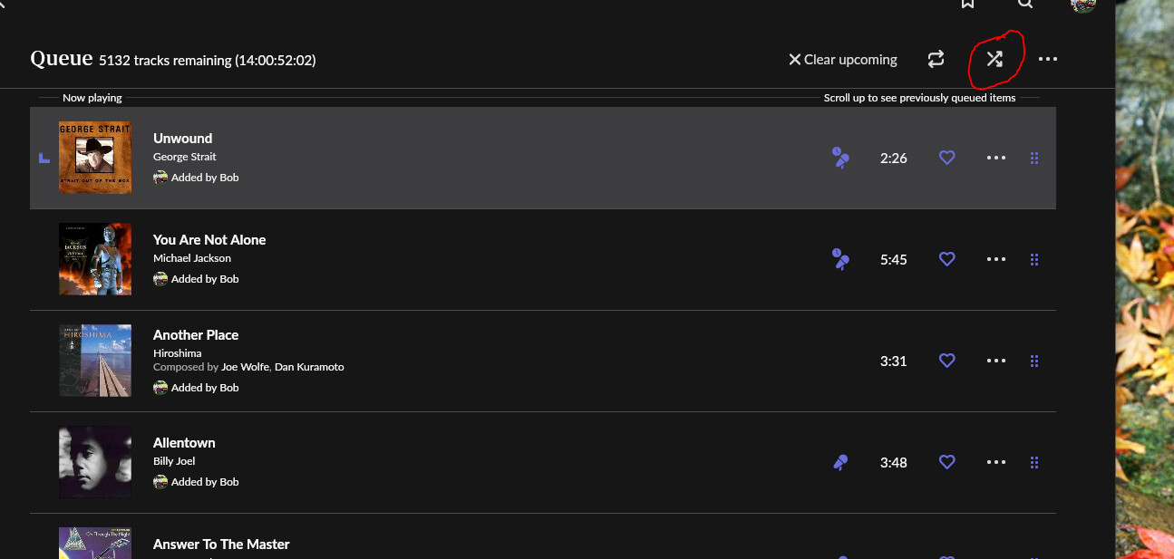This screenshot has height=559, width=1174.
Task: Click the 3:31 duration on Another Place
Action: (894, 361)
